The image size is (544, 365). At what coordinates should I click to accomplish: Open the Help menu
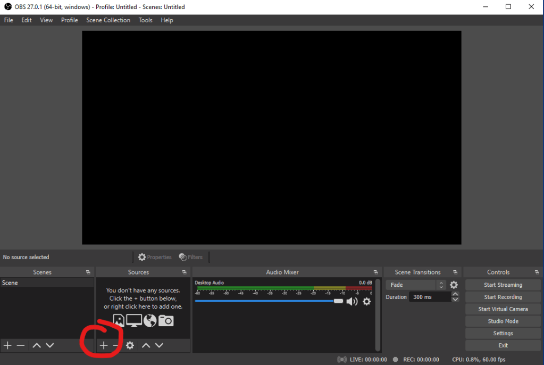pos(167,20)
